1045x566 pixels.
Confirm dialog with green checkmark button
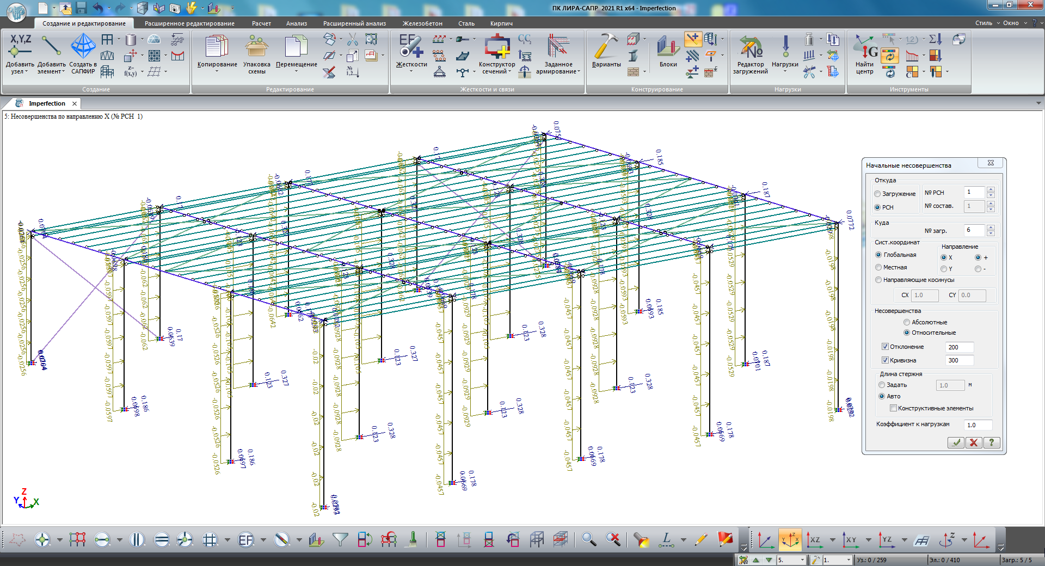(956, 442)
